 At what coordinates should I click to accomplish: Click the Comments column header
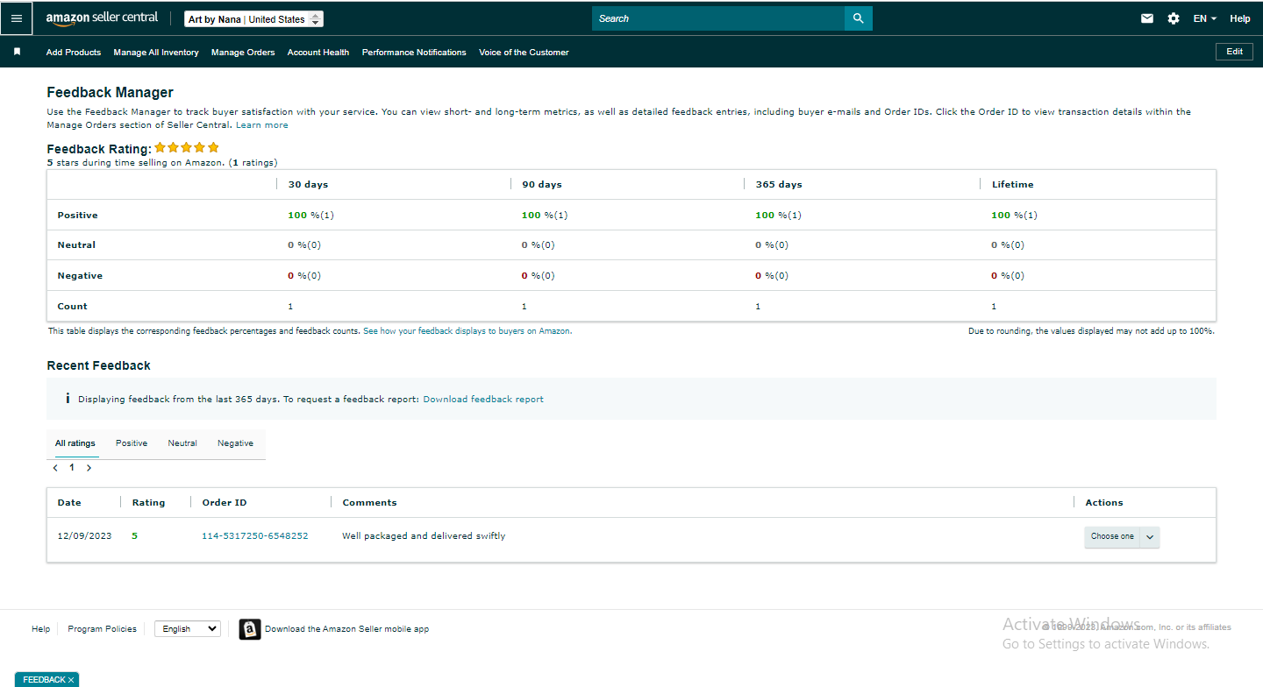point(369,503)
